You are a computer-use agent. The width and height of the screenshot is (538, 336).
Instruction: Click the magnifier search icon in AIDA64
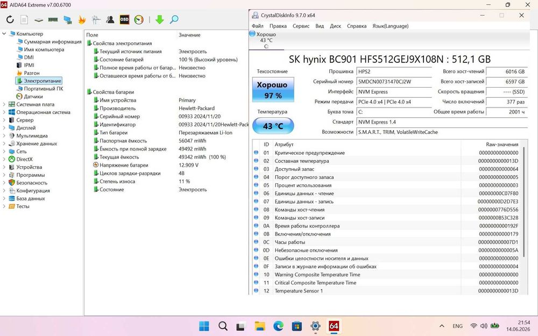(174, 19)
